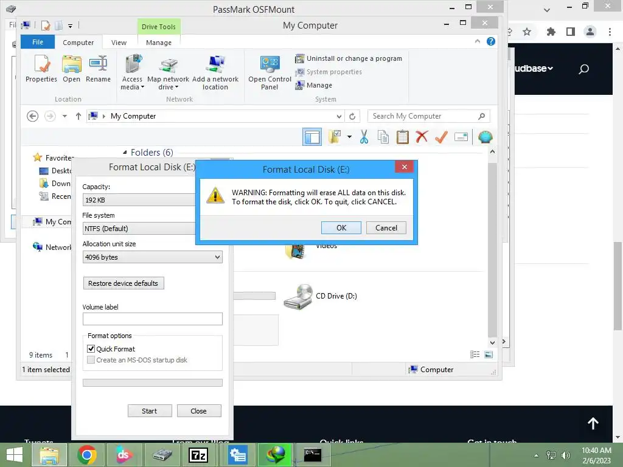Open the Manage ribbon tab
This screenshot has width=623, height=467.
point(159,42)
